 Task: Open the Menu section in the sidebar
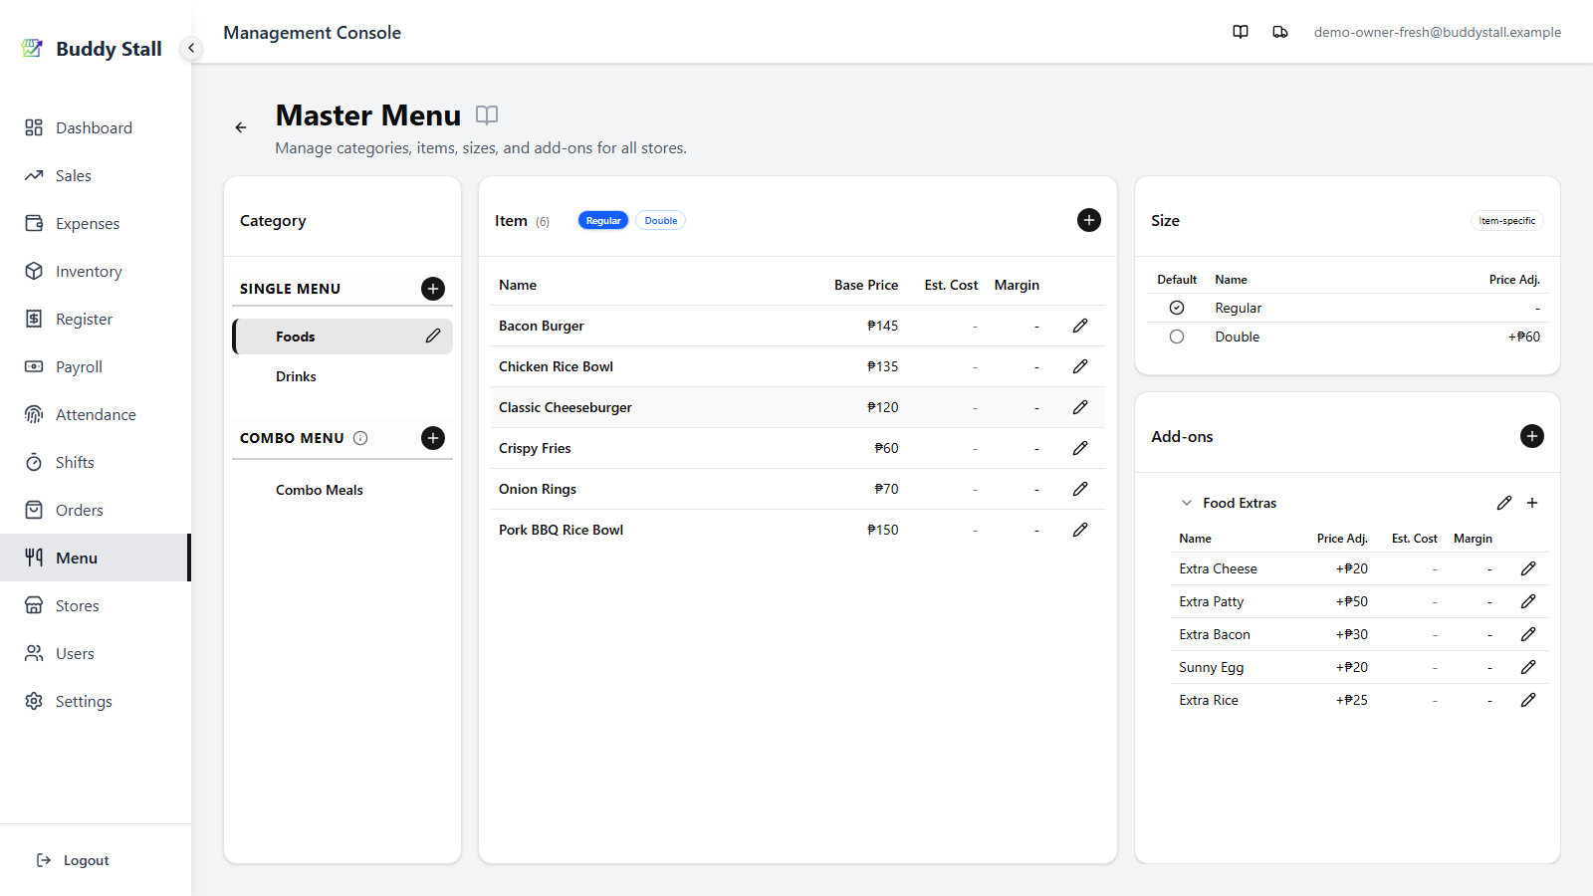96,558
